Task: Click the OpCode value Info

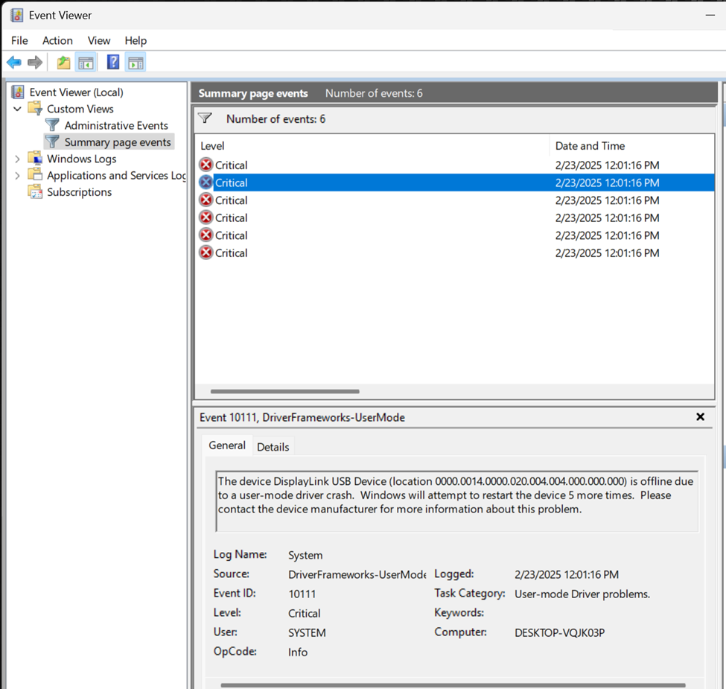Action: coord(298,652)
